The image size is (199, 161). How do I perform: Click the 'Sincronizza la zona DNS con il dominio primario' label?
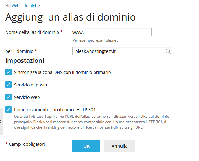point(62,72)
